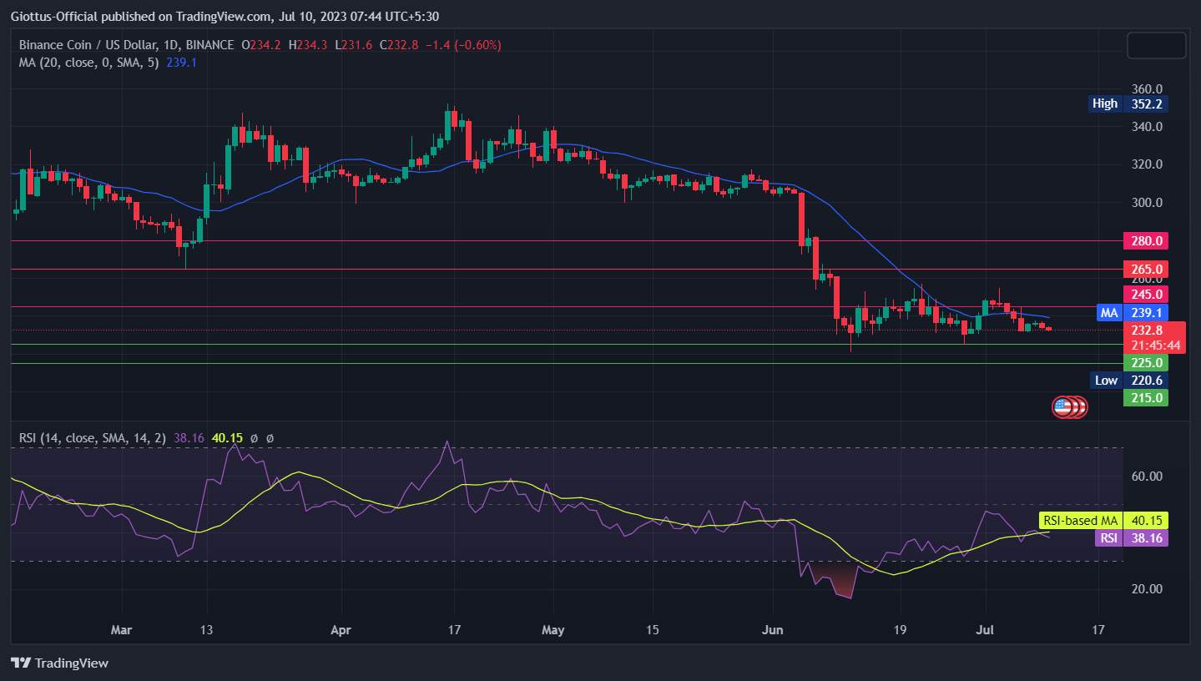Click the yellow 40.15 value in RSI legend
Screen dimensions: 1201x681
tap(226, 437)
